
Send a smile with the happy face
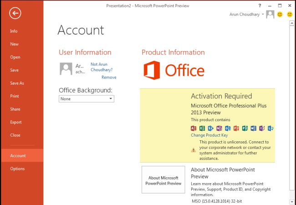click(x=280, y=14)
